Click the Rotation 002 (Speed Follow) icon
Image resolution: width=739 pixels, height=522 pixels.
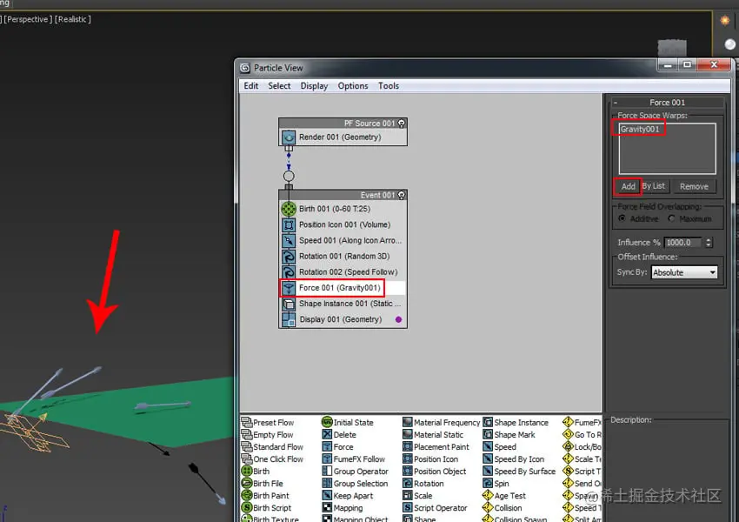(x=289, y=272)
